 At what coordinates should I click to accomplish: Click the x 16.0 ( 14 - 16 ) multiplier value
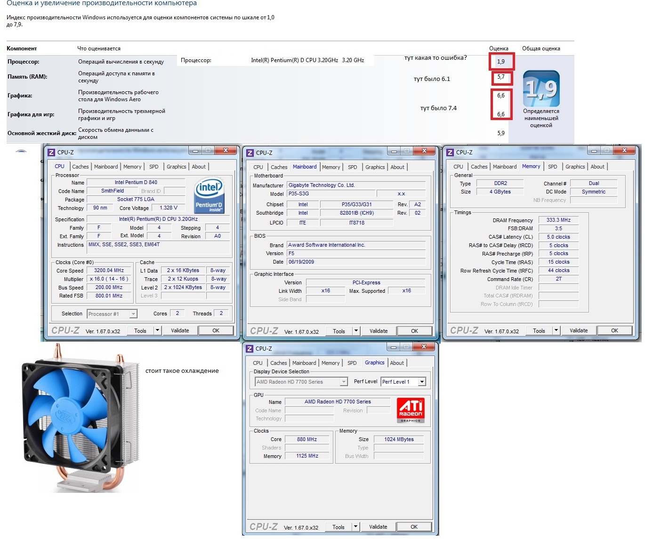coord(109,279)
